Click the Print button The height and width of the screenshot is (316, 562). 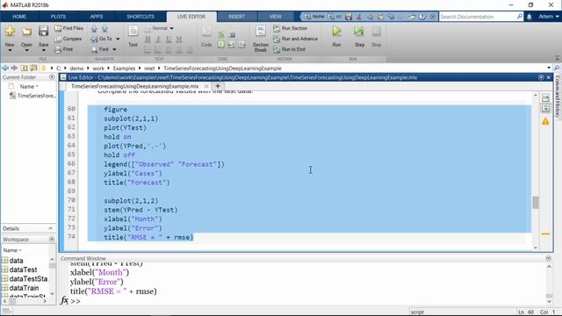(x=64, y=49)
